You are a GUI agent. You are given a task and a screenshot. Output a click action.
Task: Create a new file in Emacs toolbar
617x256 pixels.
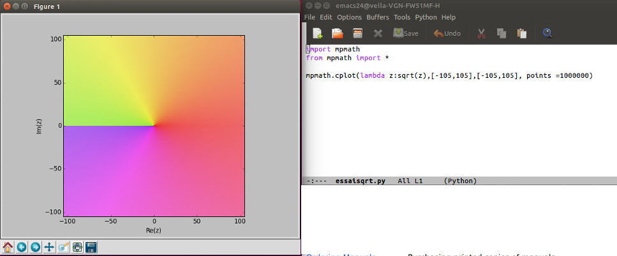click(x=317, y=33)
